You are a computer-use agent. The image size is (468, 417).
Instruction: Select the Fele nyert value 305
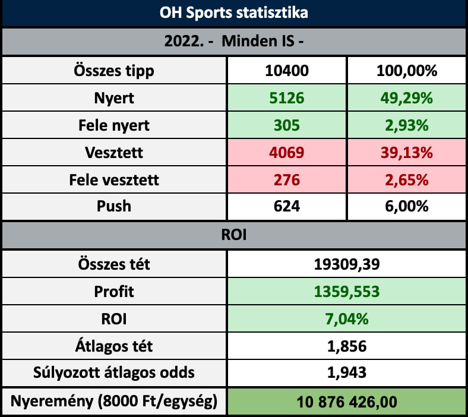point(287,125)
